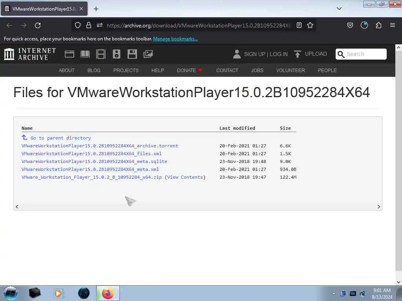Viewport: 402px width, 301px height.
Task: Open the ABOUT navigation item
Action: coord(67,71)
